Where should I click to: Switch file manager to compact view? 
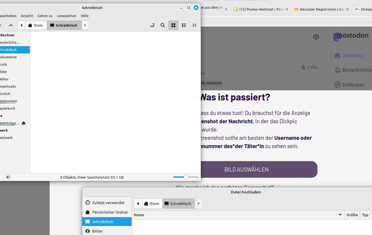194,25
